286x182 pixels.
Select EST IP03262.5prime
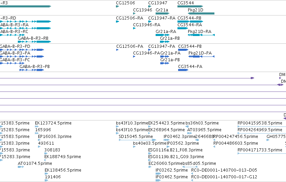[172, 170]
